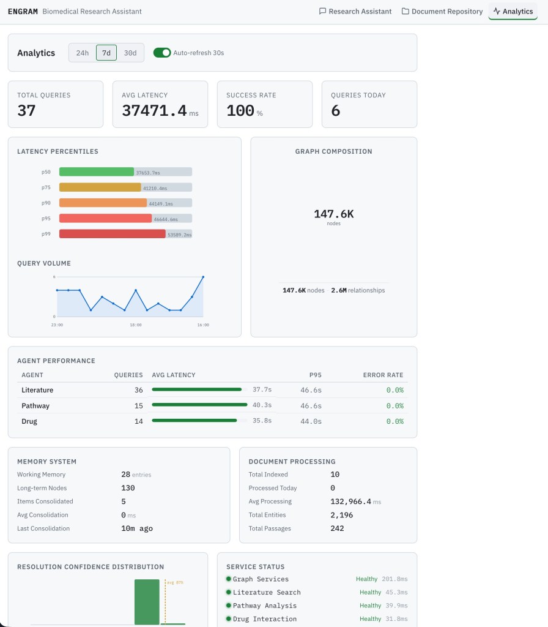Click the Total Queries stat card
This screenshot has width=548, height=627.
[x=55, y=104]
